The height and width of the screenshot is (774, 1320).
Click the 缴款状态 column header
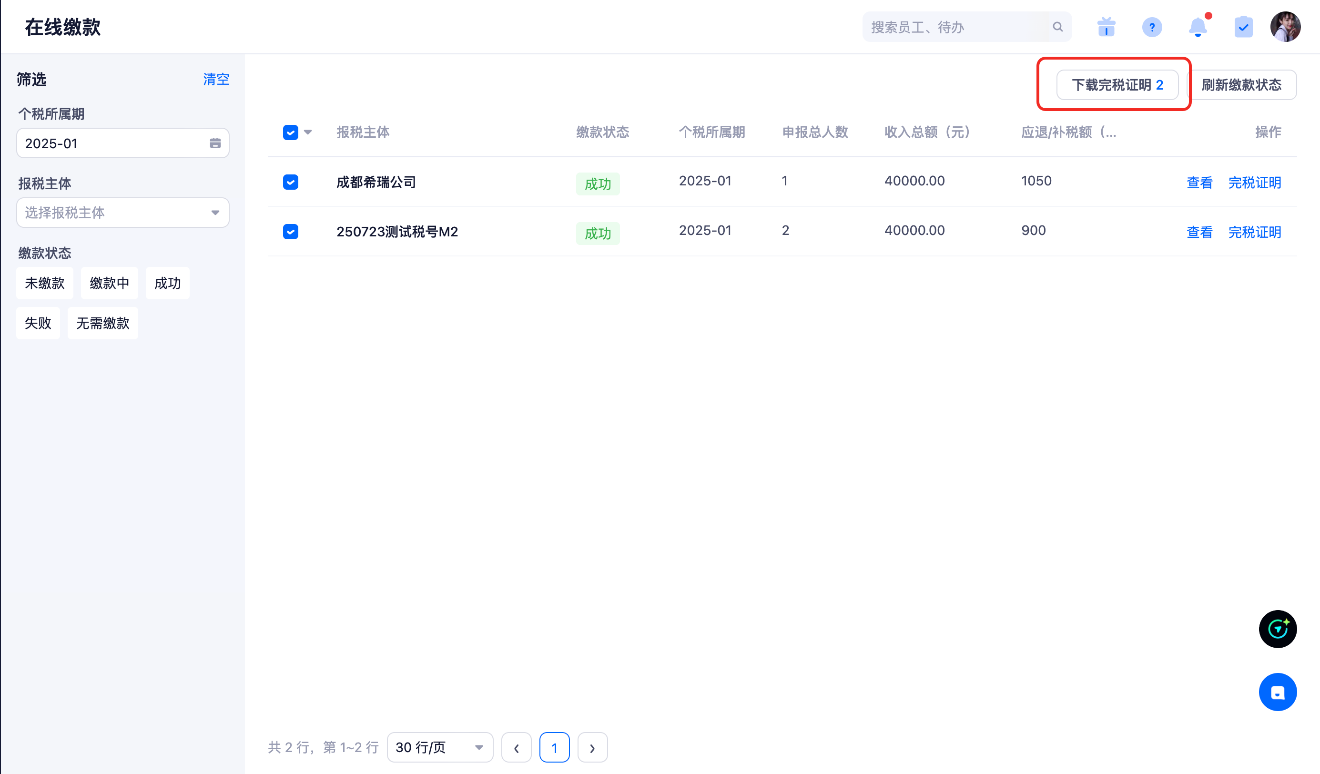click(x=603, y=132)
